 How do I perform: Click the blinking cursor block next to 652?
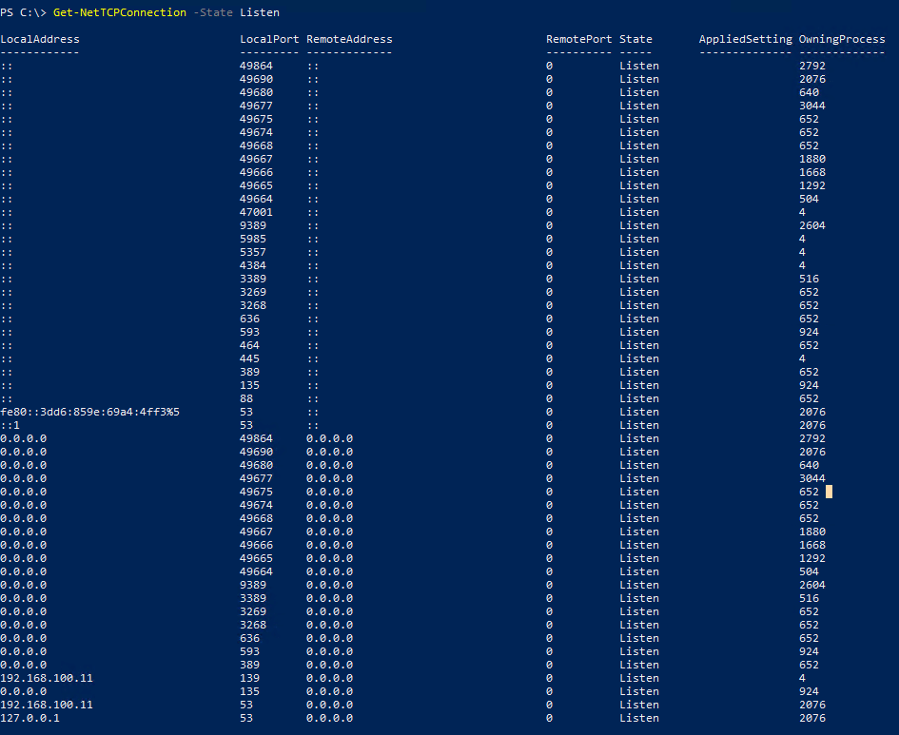[829, 492]
